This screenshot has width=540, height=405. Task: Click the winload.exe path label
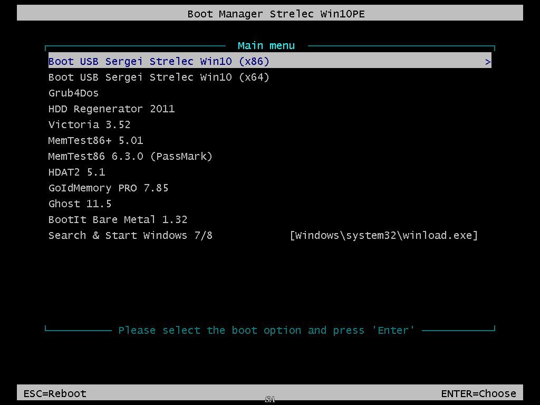tap(384, 235)
